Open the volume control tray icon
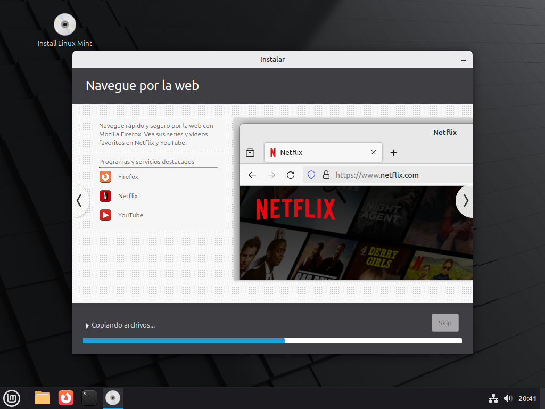The width and height of the screenshot is (545, 409). (508, 398)
